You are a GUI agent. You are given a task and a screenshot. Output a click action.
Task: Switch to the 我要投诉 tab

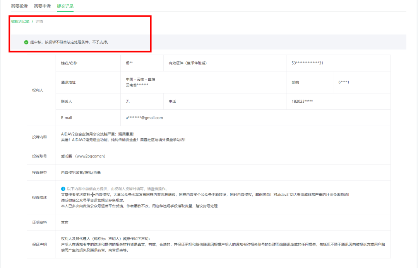[x=19, y=6]
